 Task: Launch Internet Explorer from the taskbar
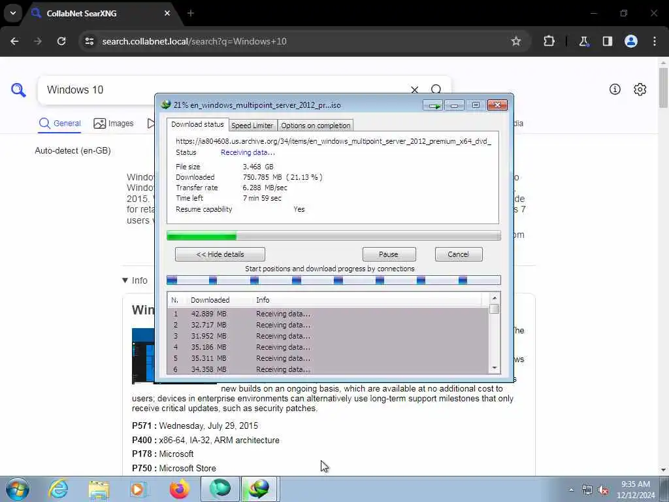[58, 489]
